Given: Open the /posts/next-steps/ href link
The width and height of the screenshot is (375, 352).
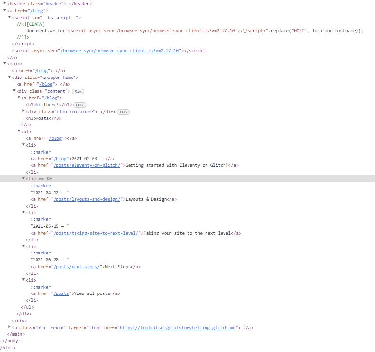Looking at the screenshot, I should click(76, 267).
